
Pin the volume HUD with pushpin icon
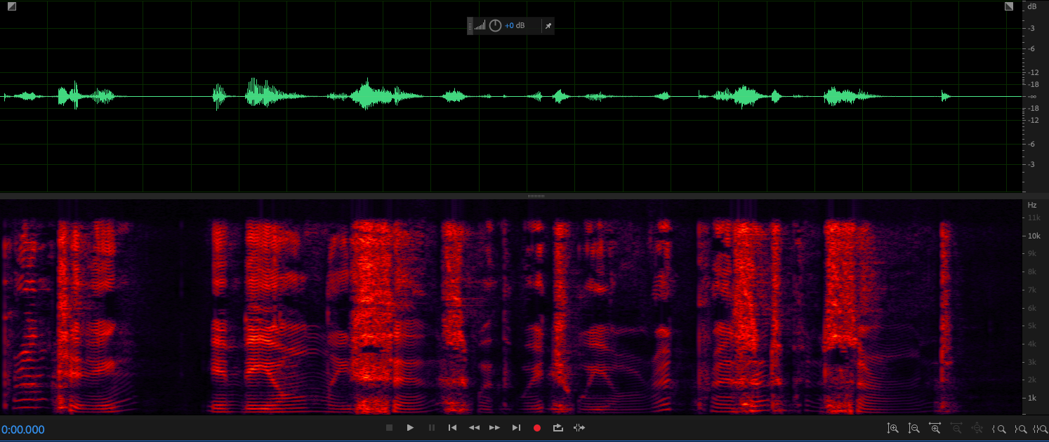(548, 26)
